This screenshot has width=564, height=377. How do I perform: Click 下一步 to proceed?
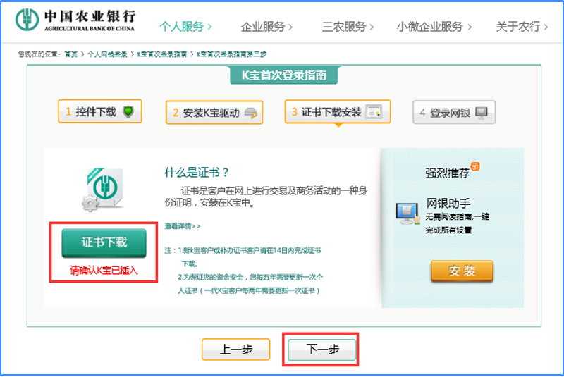pyautogui.click(x=321, y=350)
